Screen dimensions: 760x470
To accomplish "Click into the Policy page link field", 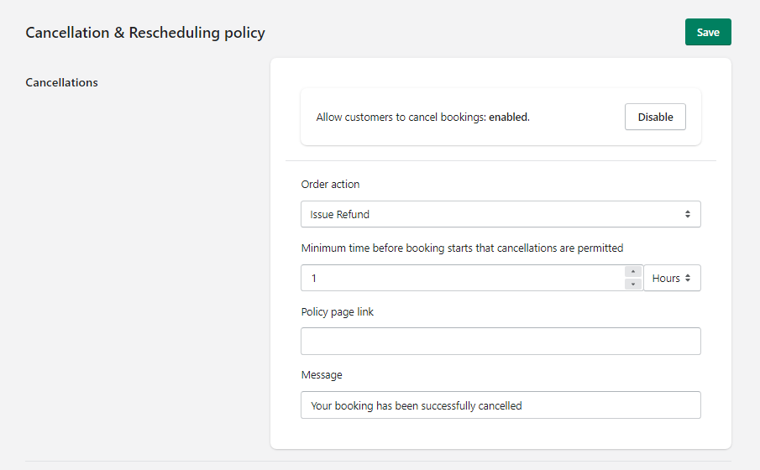I will tap(501, 341).
